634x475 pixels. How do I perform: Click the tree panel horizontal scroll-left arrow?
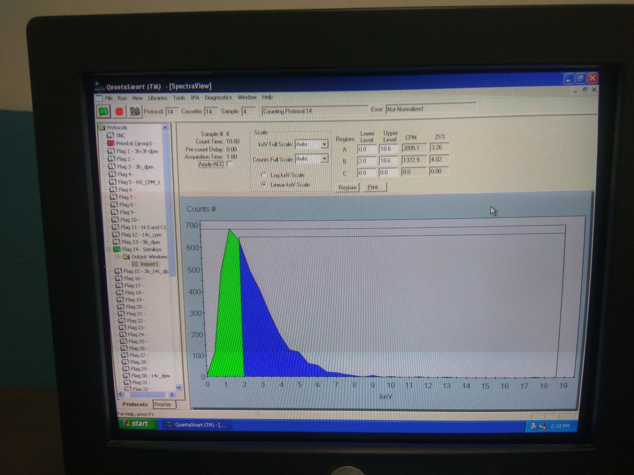[x=121, y=394]
